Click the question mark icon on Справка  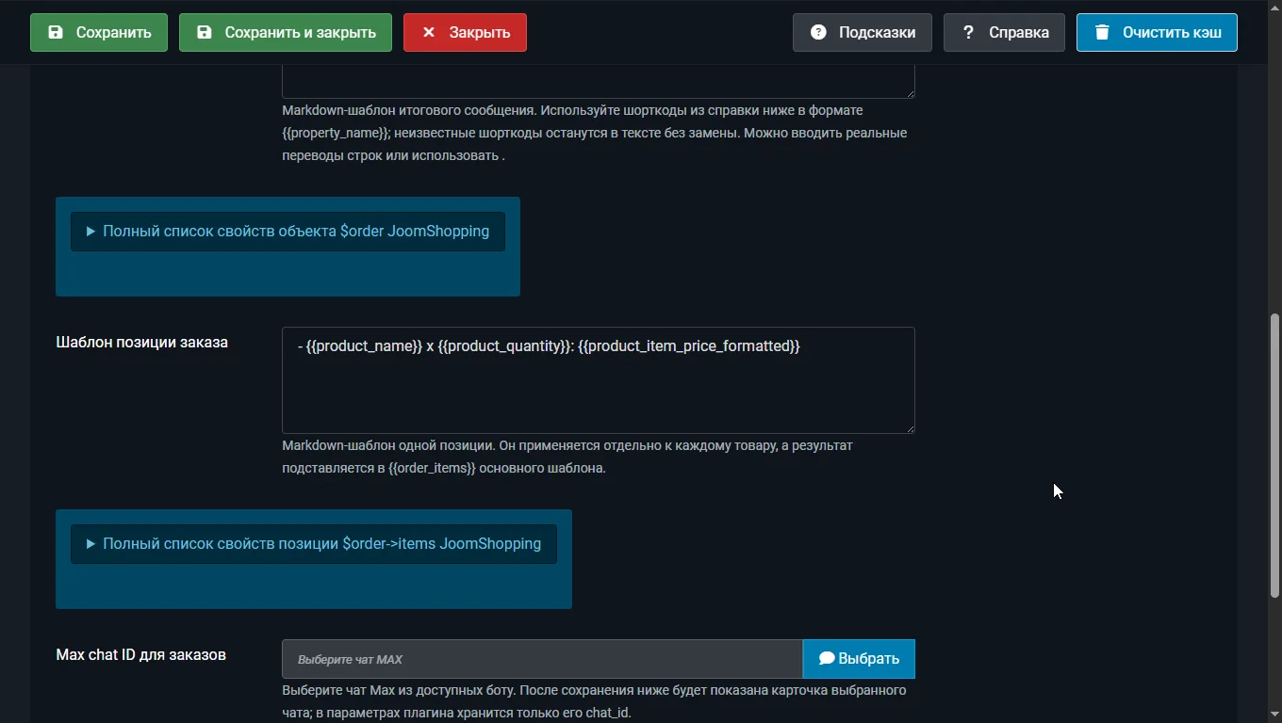967,32
